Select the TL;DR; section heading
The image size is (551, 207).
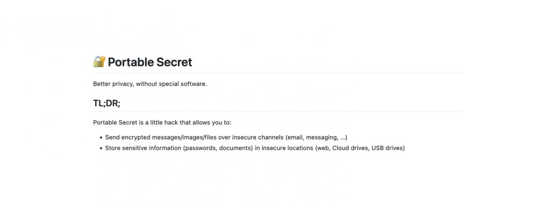(106, 103)
